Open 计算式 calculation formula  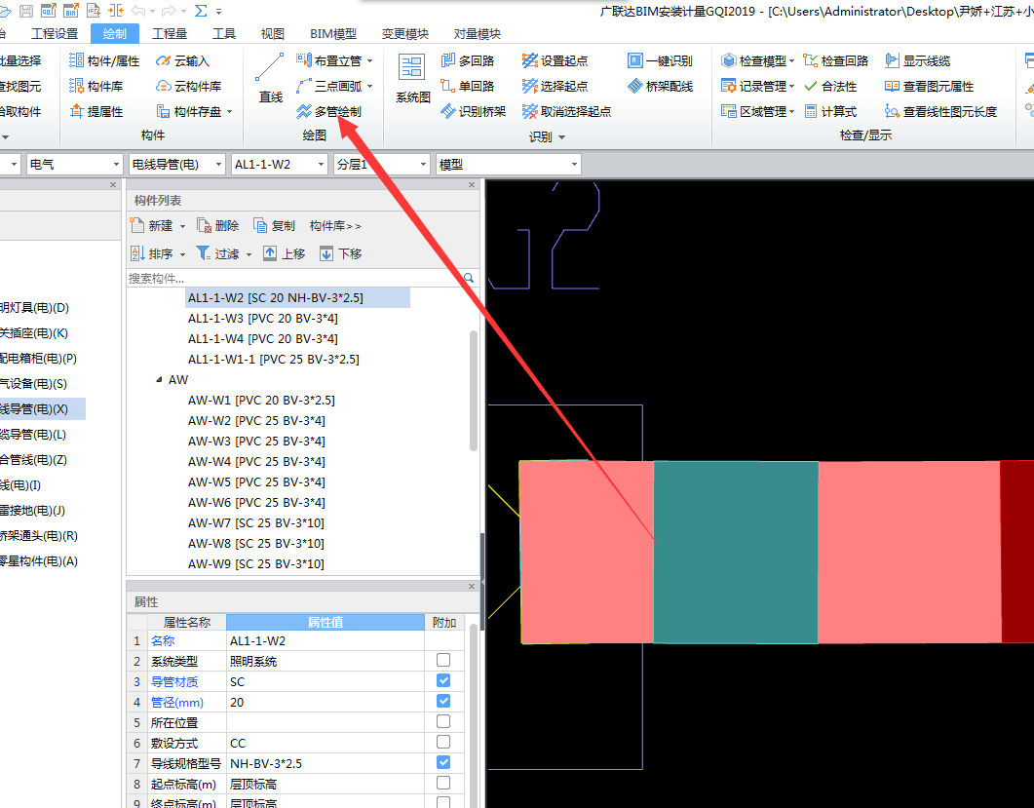click(x=830, y=111)
